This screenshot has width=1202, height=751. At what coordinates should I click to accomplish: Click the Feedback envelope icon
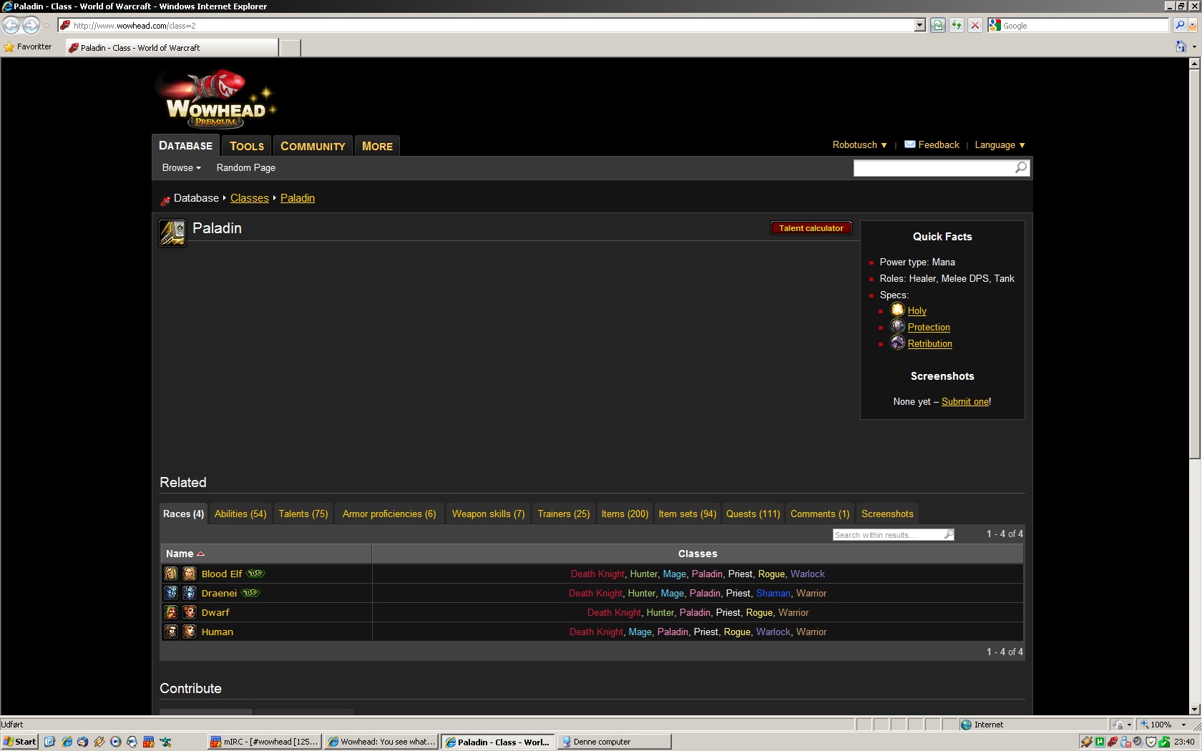click(909, 144)
